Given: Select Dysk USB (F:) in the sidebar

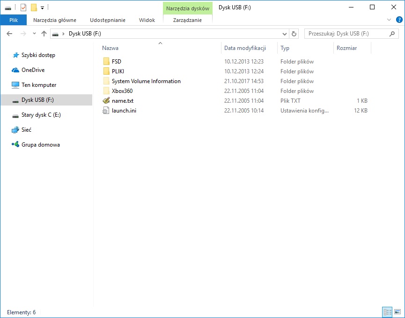Looking at the screenshot, I should point(46,100).
